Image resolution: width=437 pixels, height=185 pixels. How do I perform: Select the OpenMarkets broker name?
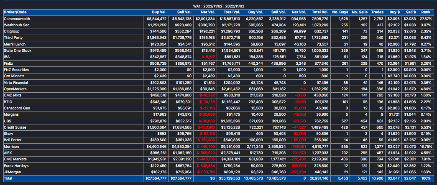[15, 89]
